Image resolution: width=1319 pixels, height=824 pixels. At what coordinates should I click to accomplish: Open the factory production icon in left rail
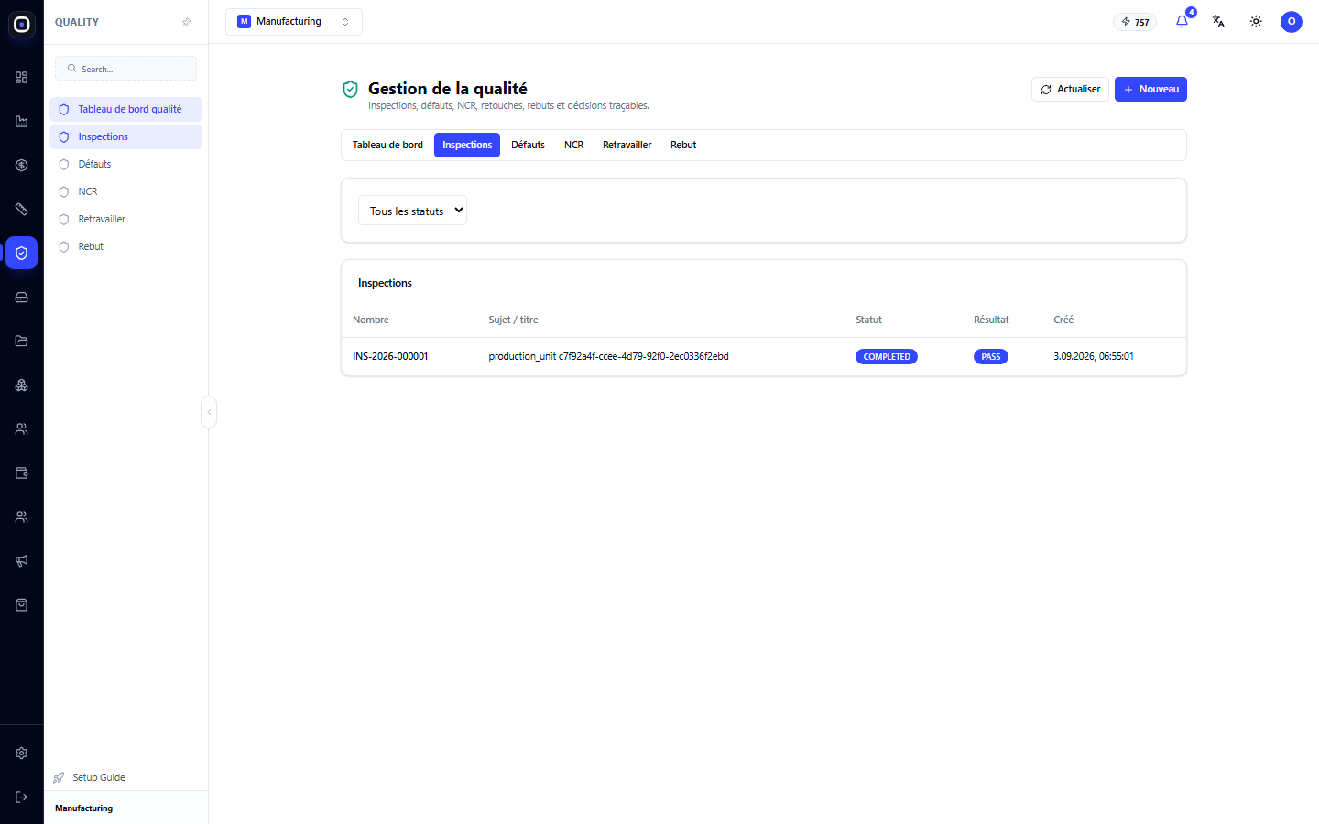pos(22,122)
